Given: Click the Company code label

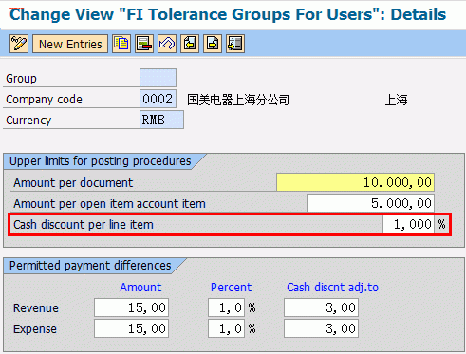Looking at the screenshot, I should 44,100.
